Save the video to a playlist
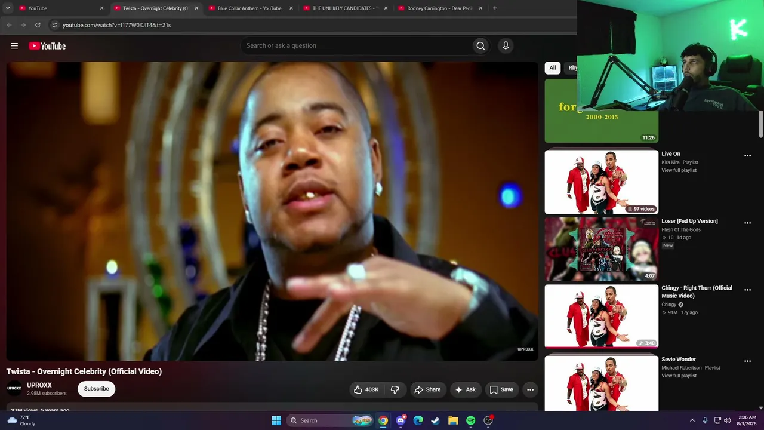Image resolution: width=764 pixels, height=430 pixels. point(501,389)
